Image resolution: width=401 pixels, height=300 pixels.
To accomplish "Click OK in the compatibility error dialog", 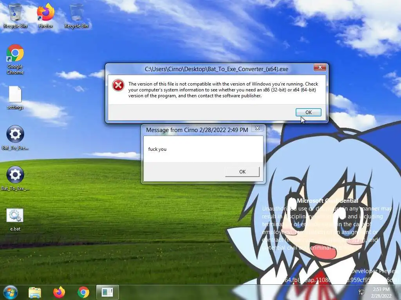I will pos(309,112).
